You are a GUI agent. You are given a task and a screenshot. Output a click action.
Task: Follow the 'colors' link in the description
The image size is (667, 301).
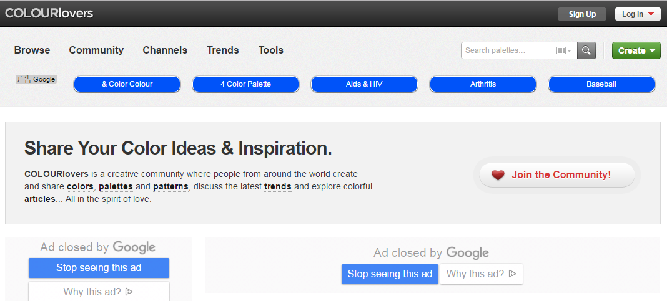[80, 186]
